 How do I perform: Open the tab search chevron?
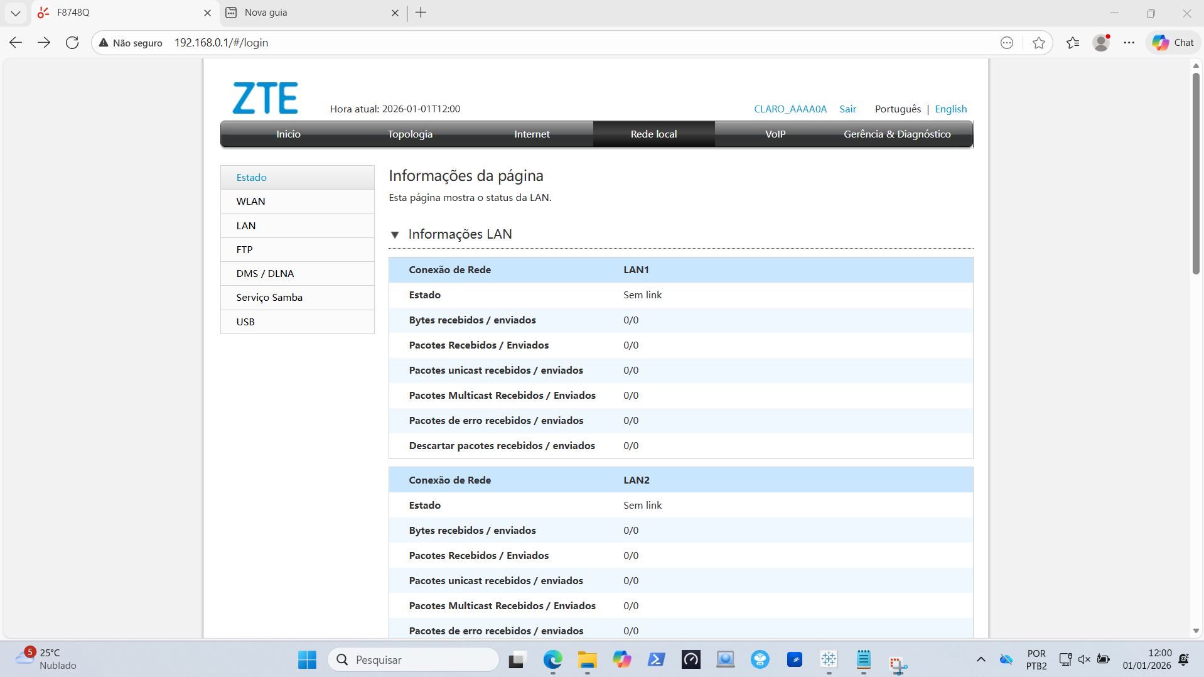16,13
